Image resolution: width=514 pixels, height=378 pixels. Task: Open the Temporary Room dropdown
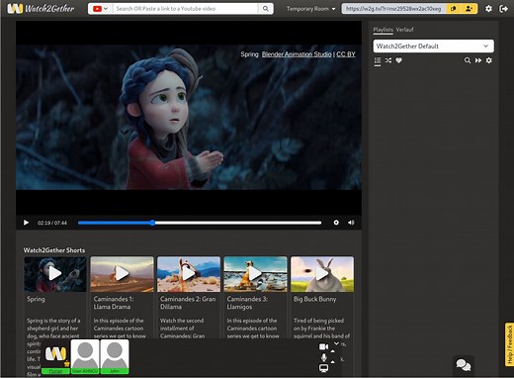click(x=310, y=9)
